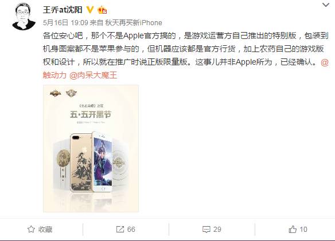The height and width of the screenshot is (241, 335).
Task: Enlarge the 五·五开黑节 poster image
Action: click(x=91, y=148)
